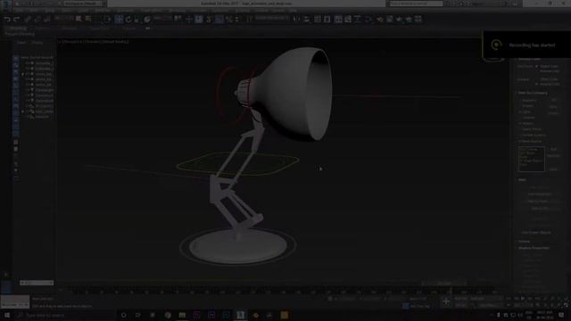
Task: Open the Windows Action Center icon
Action: 561,315
